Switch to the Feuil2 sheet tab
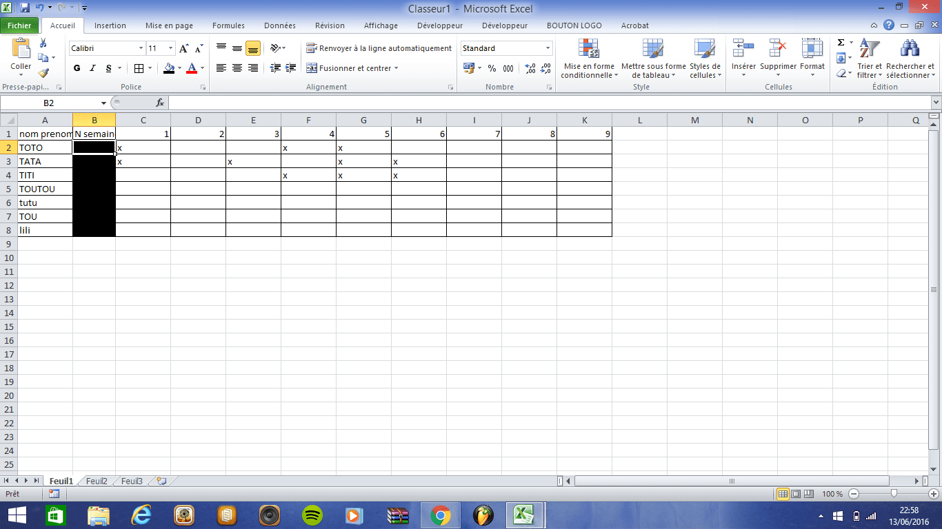Image resolution: width=942 pixels, height=529 pixels. 97,481
